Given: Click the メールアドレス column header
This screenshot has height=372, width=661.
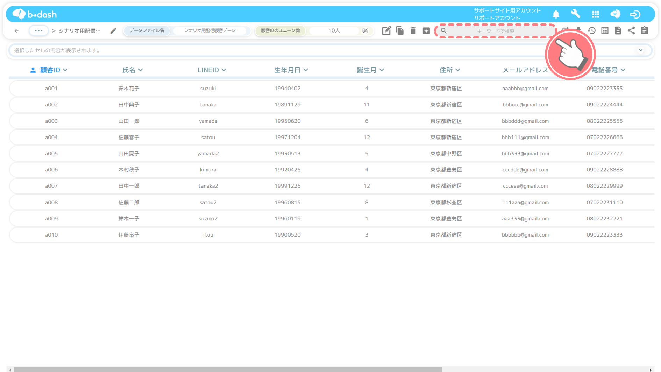Looking at the screenshot, I should click(x=525, y=70).
